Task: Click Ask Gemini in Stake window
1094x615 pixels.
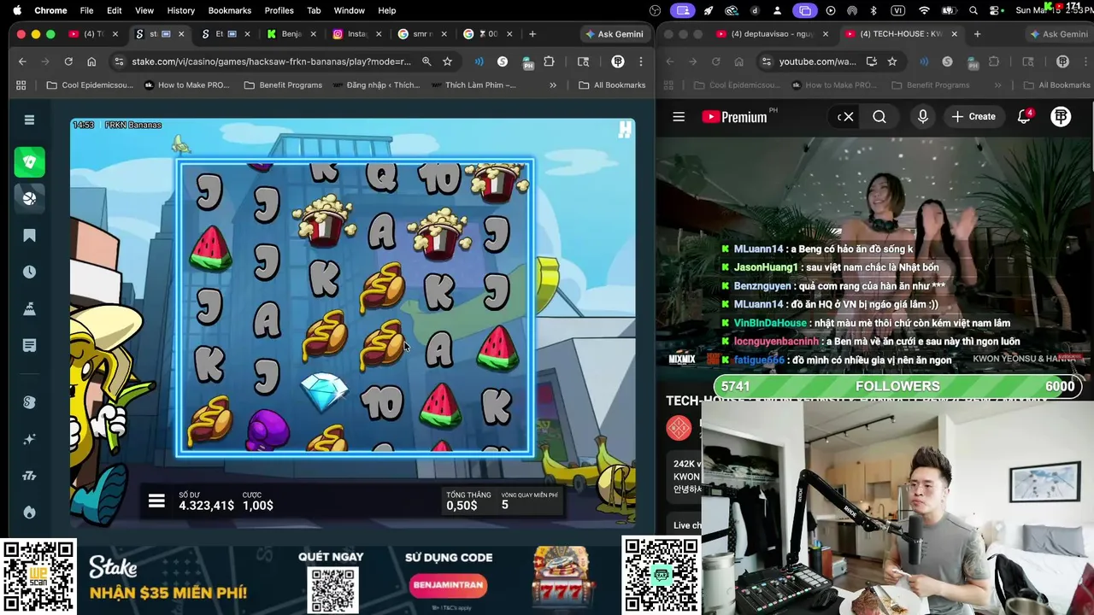Action: tap(614, 34)
